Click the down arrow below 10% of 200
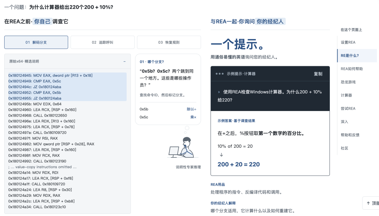This screenshot has width=379, height=216. tap(221, 155)
